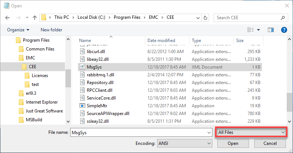Image resolution: width=293 pixels, height=153 pixels.
Task: Click the Back arrow button
Action: tap(8, 18)
